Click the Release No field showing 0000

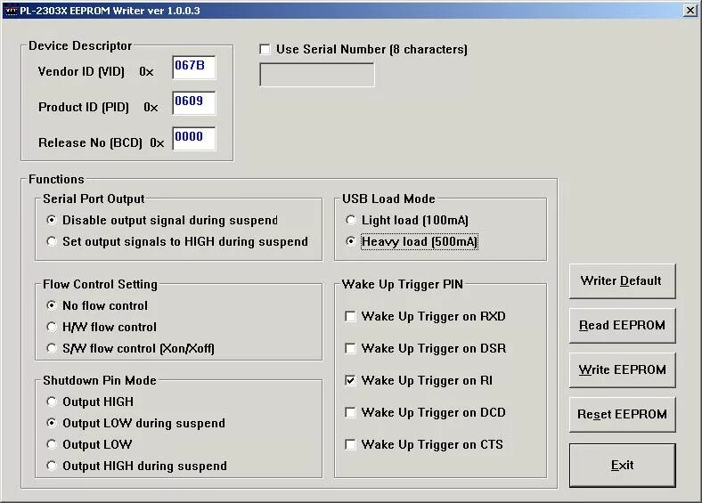pyautogui.click(x=194, y=138)
